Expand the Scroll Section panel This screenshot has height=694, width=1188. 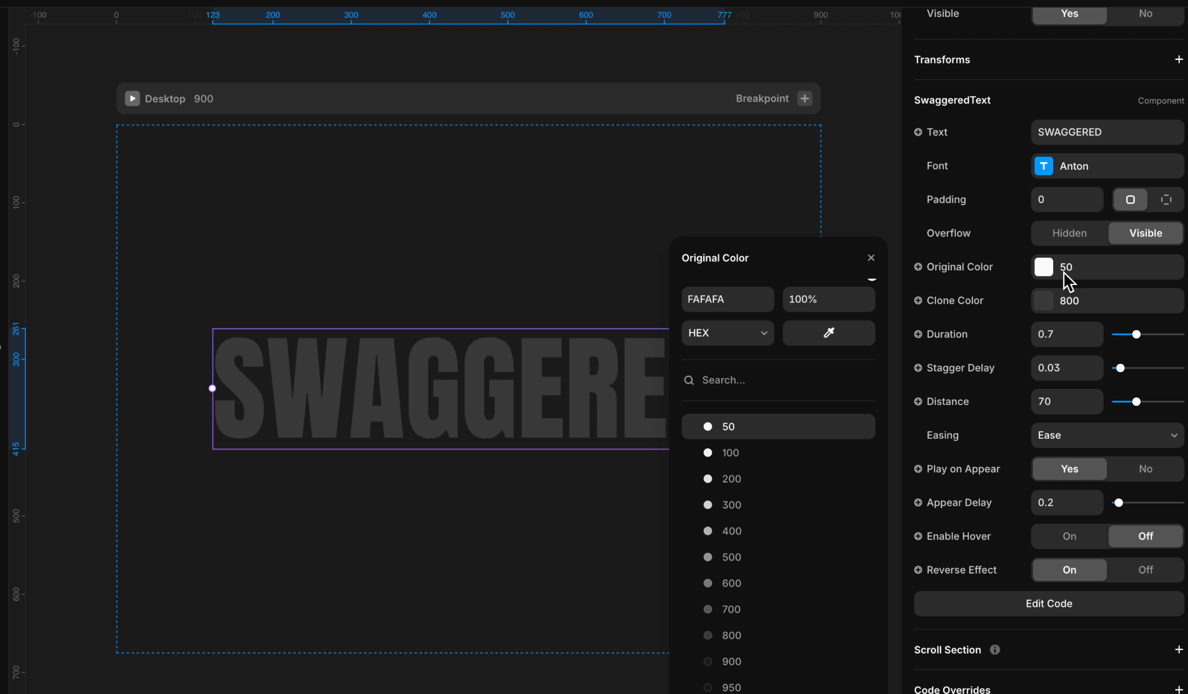(x=1178, y=650)
